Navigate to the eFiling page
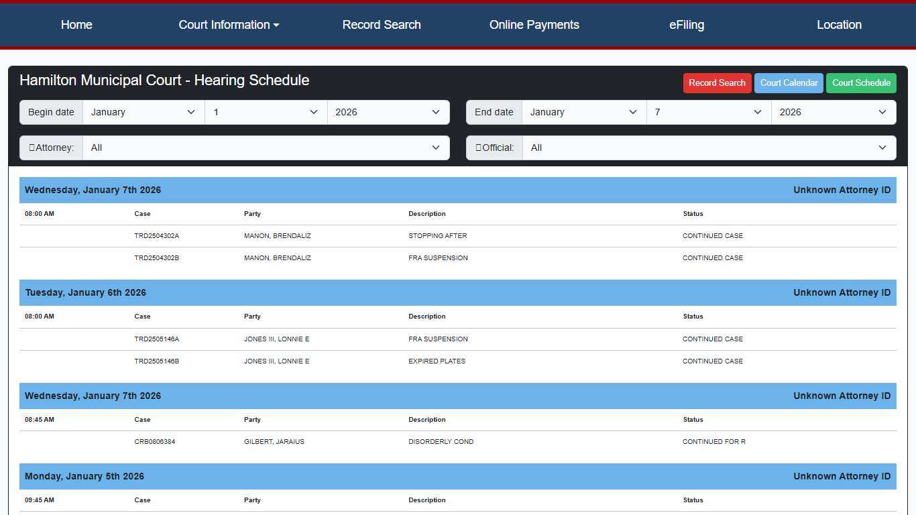 click(x=687, y=25)
